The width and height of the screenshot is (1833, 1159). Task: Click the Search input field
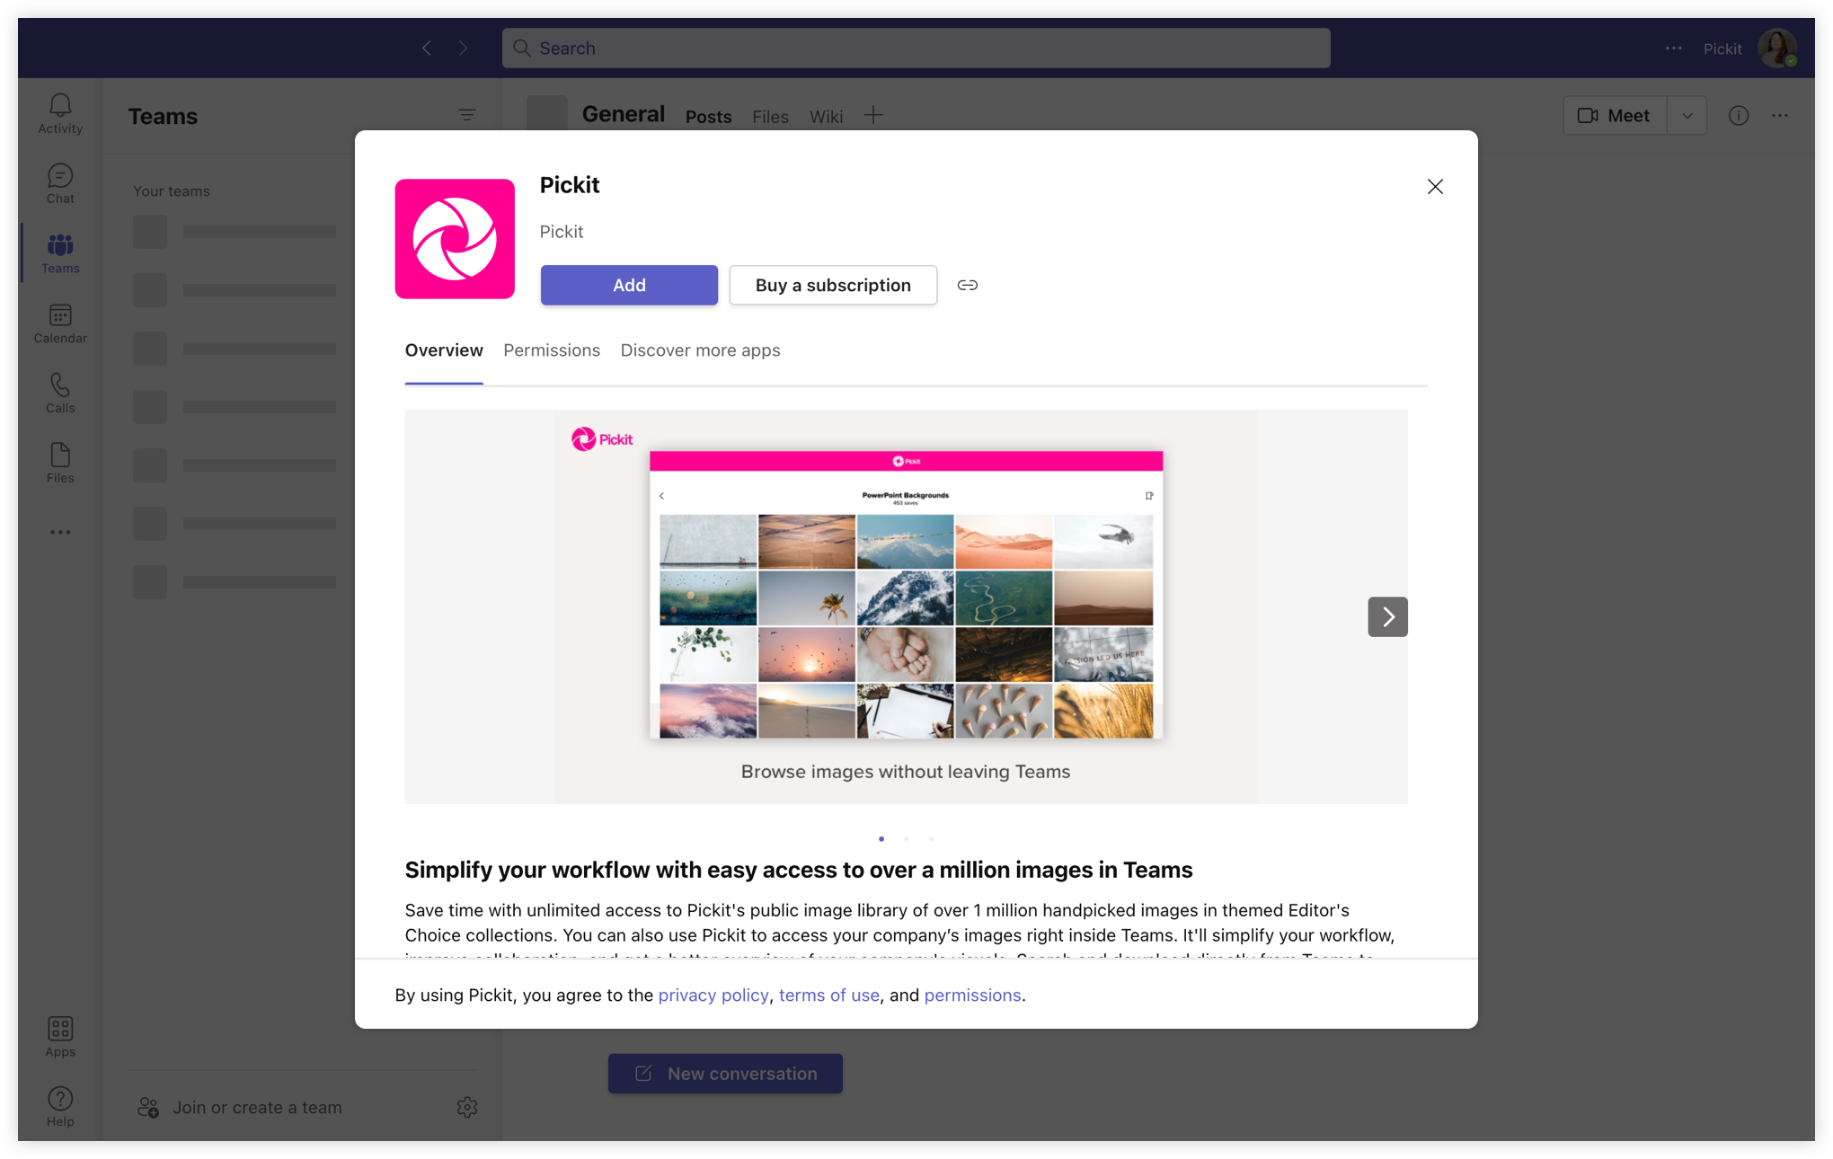[917, 49]
